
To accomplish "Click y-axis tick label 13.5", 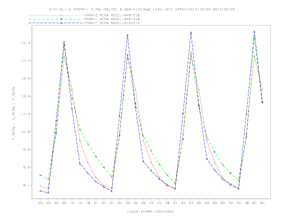I will pos(26,78).
